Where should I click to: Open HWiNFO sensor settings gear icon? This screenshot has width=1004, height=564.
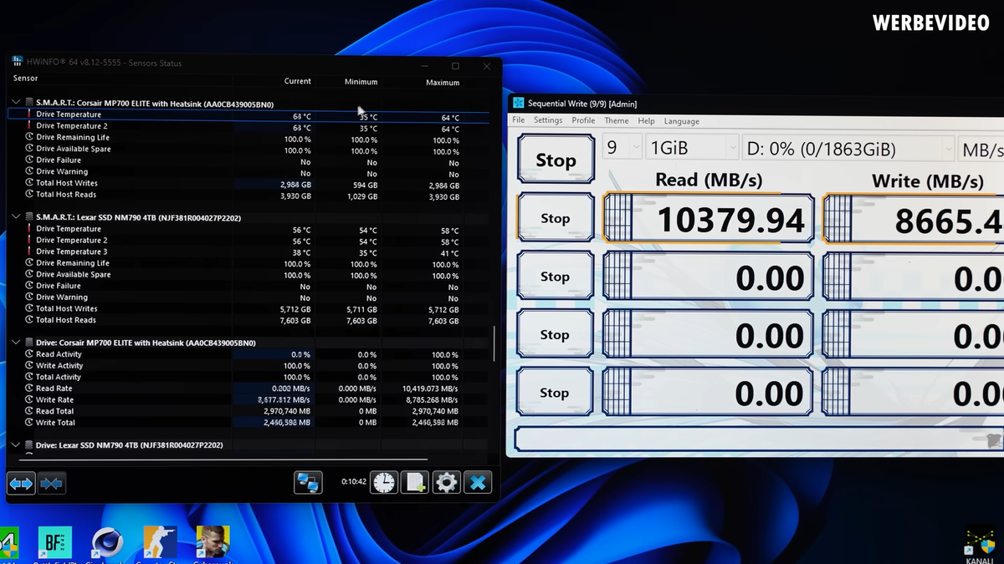[446, 482]
